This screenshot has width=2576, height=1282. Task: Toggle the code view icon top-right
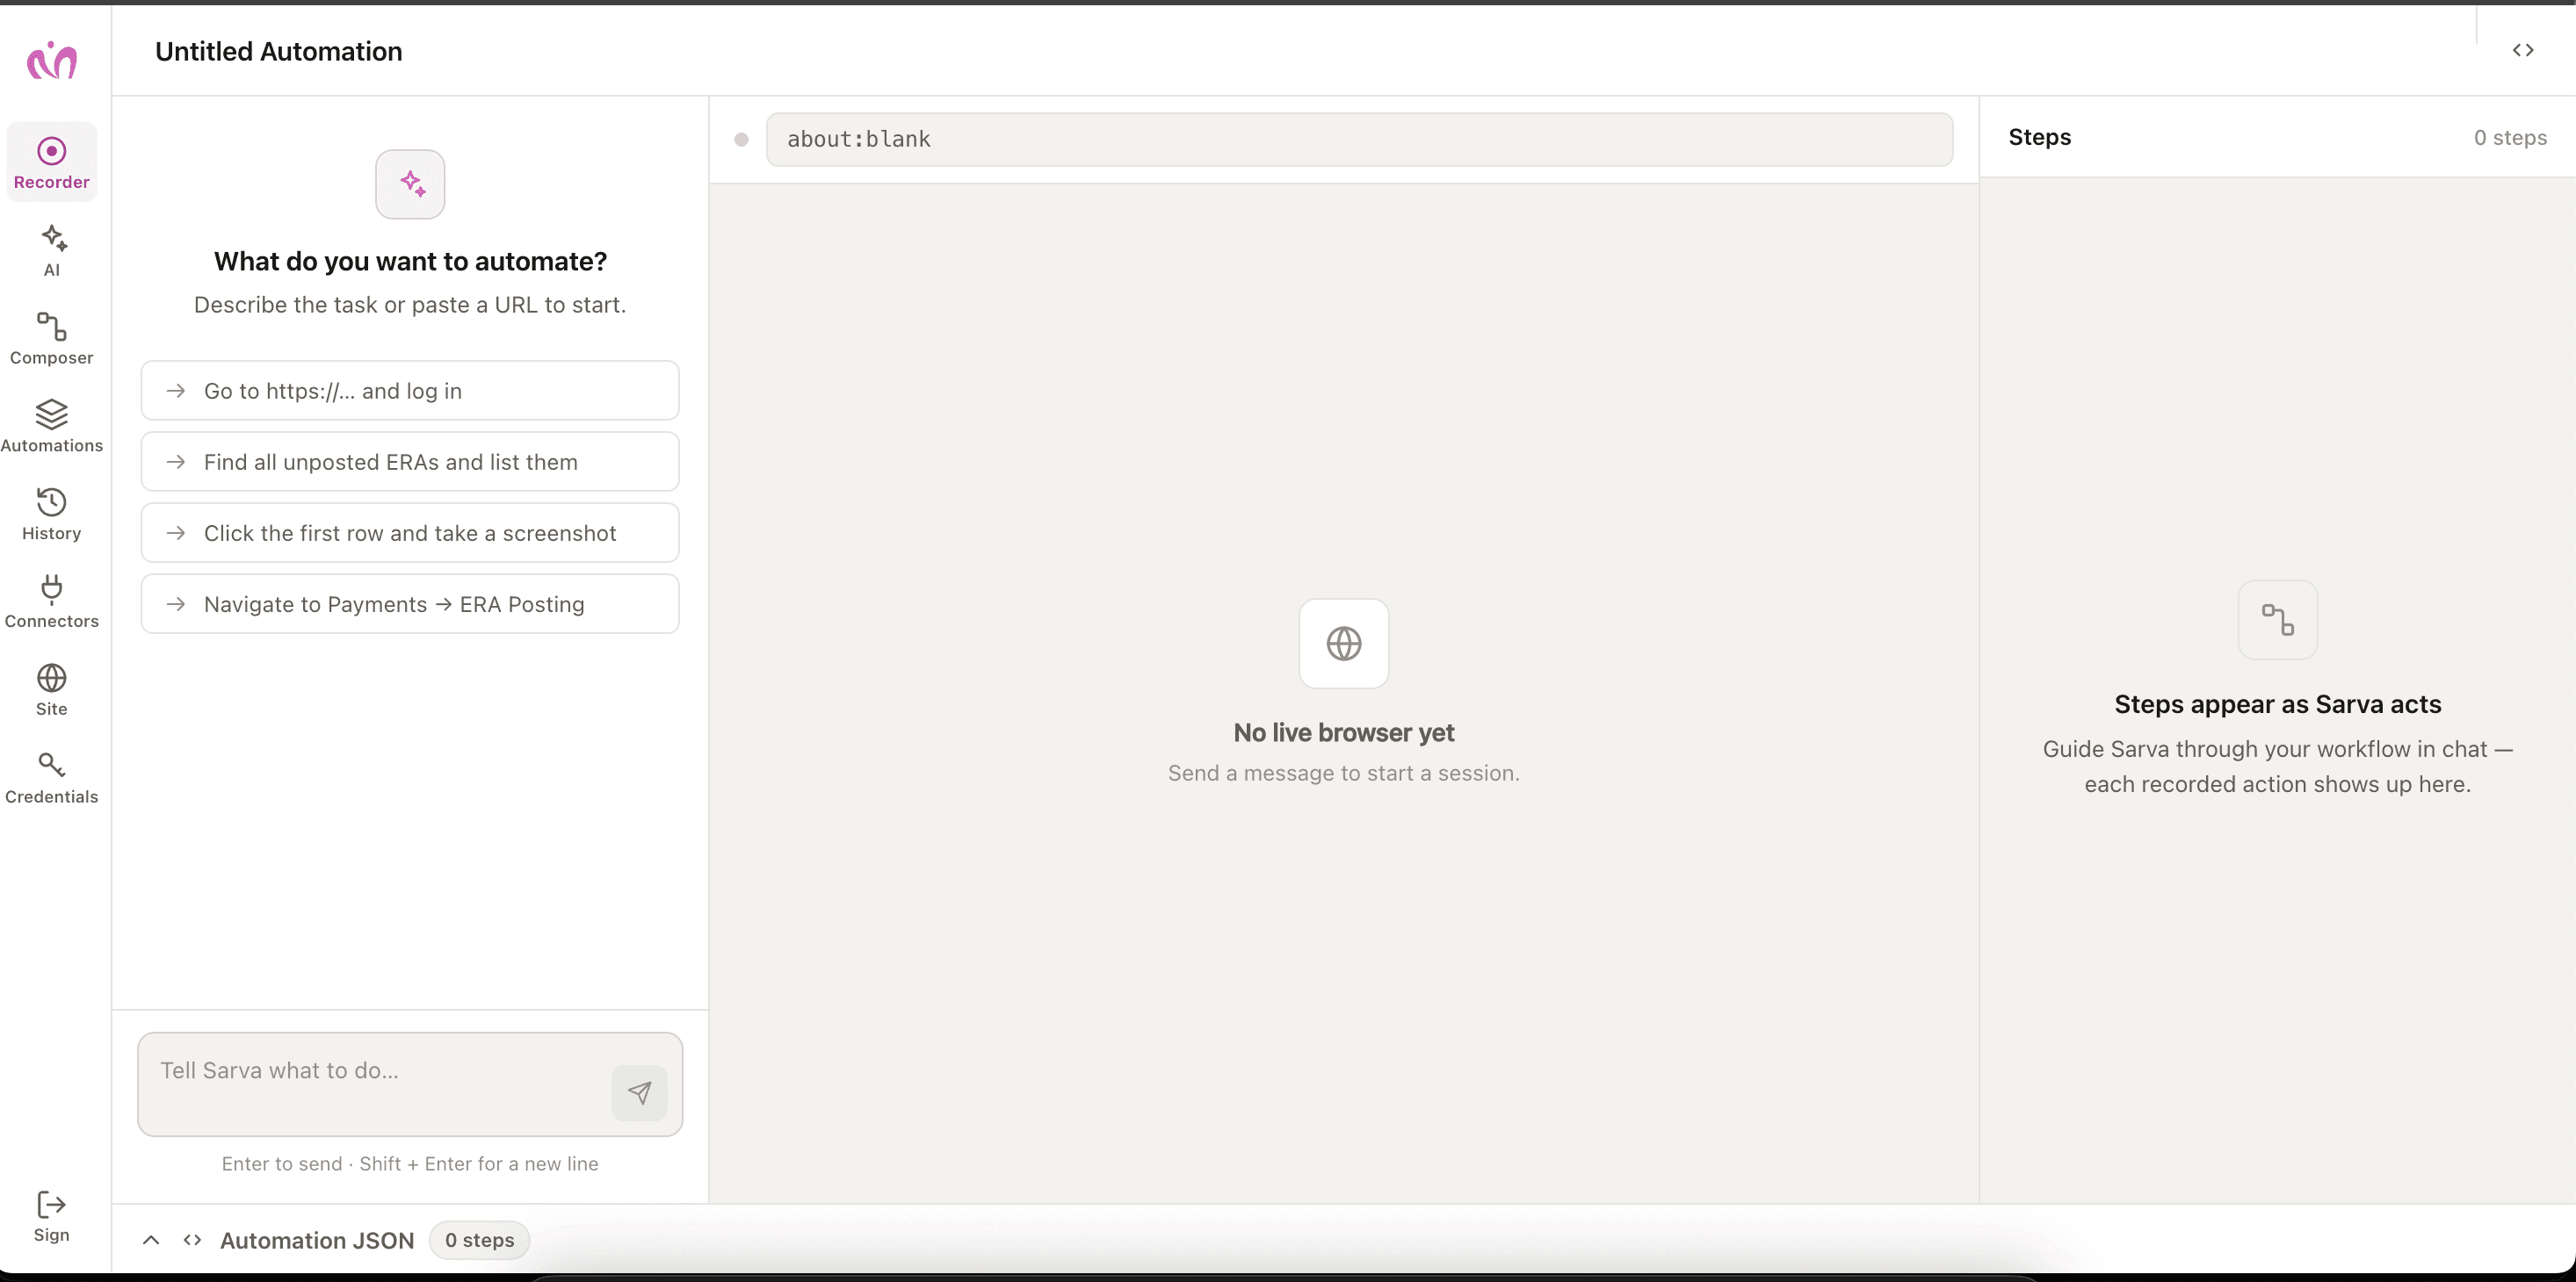pyautogui.click(x=2523, y=50)
